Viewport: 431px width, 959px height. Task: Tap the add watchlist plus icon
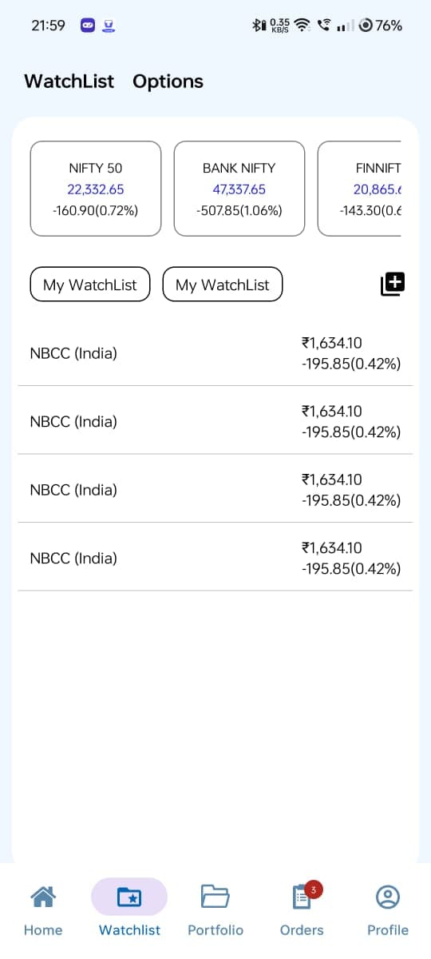click(x=393, y=284)
